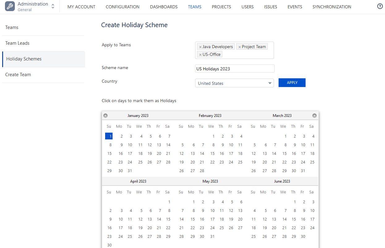The image size is (385, 248).
Task: Unmark January 1 highlighted holiday
Action: click(x=109, y=136)
